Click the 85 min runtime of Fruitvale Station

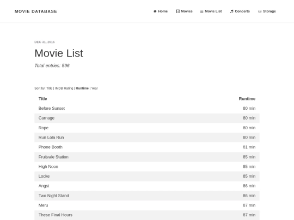(x=249, y=157)
